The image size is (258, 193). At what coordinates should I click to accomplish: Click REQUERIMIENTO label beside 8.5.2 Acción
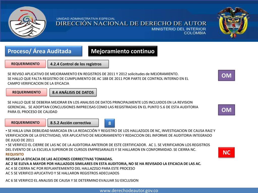coord(25,123)
